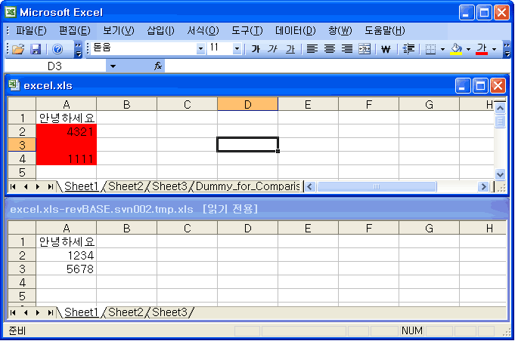Open the font size dropdown

(237, 49)
